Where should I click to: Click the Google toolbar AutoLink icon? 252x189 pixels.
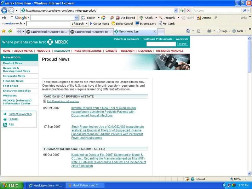point(161,18)
